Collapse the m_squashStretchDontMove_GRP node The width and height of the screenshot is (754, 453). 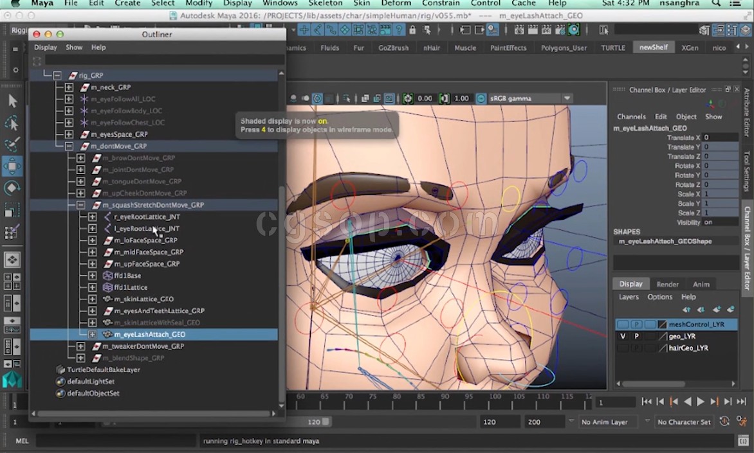80,205
